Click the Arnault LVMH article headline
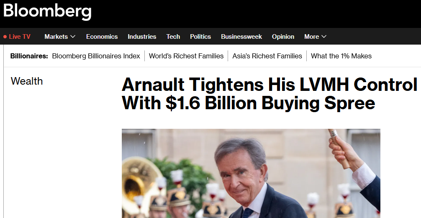 coord(270,94)
